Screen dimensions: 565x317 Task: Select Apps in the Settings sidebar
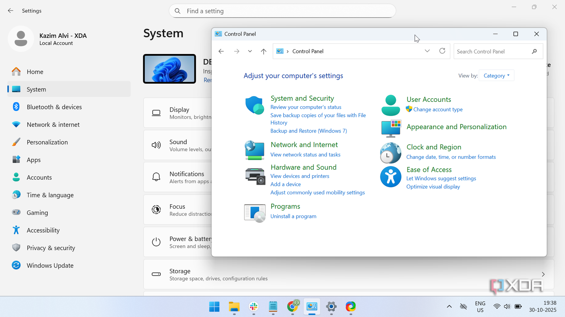69,160
